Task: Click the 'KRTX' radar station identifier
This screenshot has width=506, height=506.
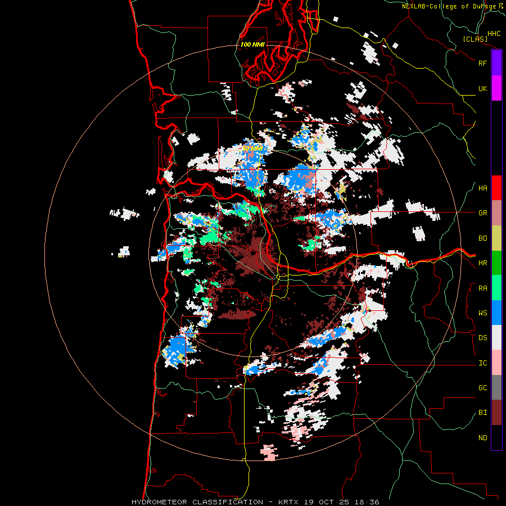Action: [x=288, y=502]
